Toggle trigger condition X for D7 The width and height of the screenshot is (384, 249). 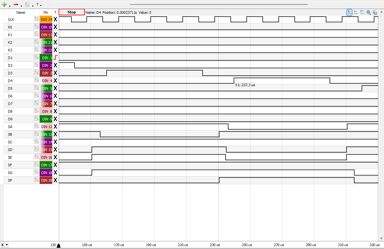point(55,103)
